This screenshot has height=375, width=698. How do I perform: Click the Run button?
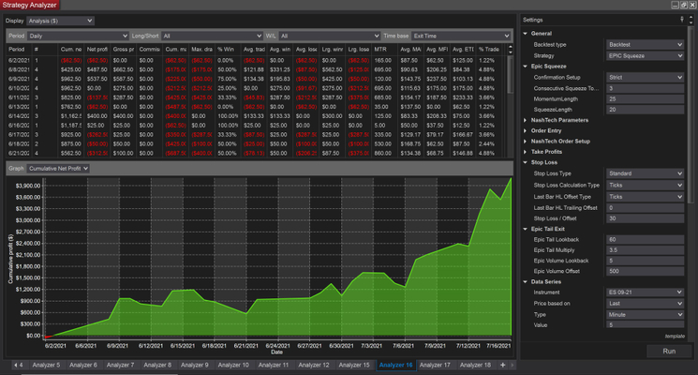click(x=668, y=351)
